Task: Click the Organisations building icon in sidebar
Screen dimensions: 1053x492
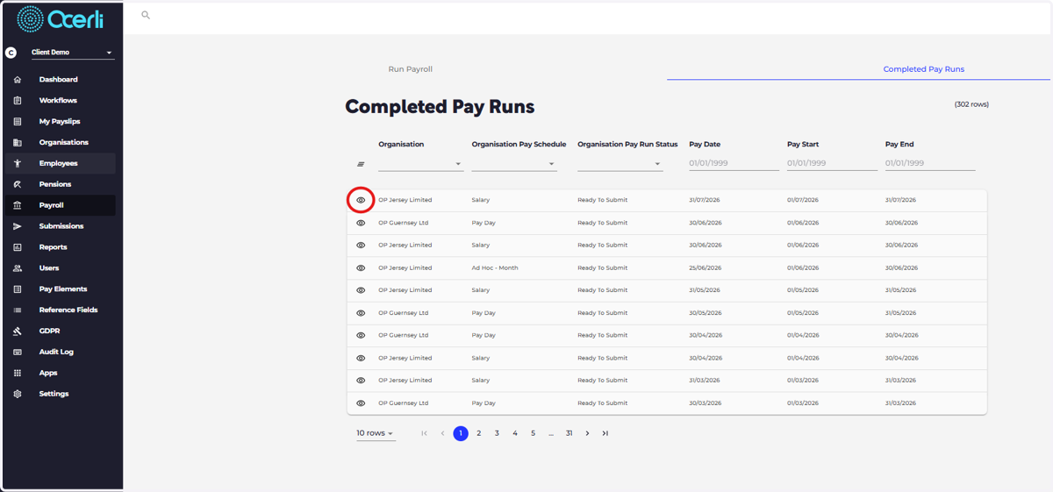Action: coord(18,143)
